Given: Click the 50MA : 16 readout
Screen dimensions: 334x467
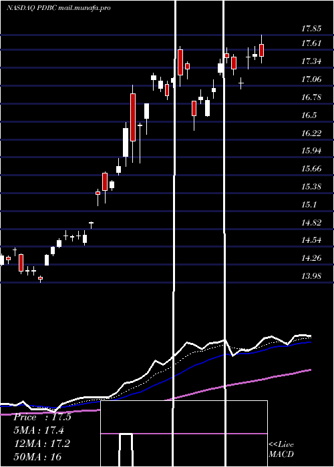Looking at the screenshot, I should pyautogui.click(x=38, y=456).
